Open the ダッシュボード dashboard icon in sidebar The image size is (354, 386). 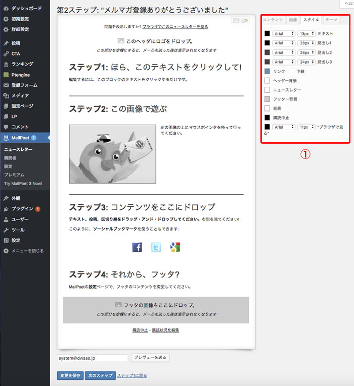6,9
